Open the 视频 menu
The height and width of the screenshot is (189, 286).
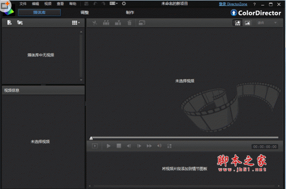[x=48, y=4]
